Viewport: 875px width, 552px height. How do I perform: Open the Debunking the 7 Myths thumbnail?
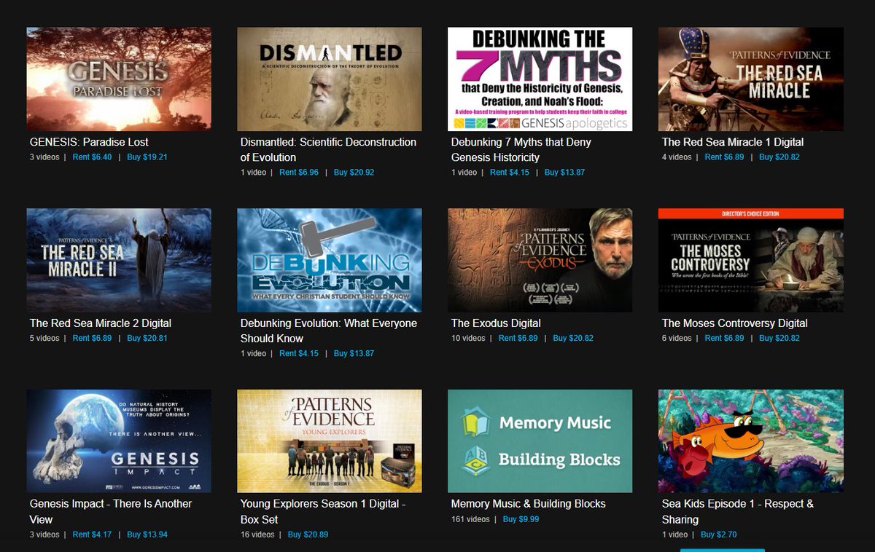click(x=540, y=79)
